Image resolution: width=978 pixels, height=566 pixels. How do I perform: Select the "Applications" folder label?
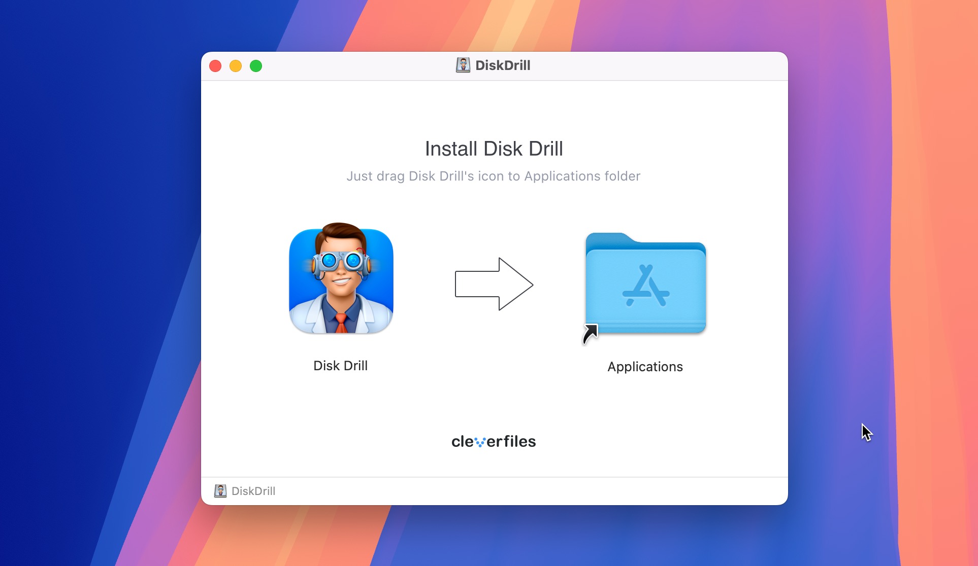click(x=645, y=367)
